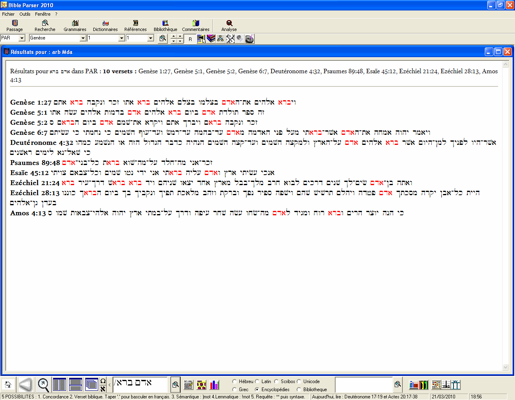
Task: Click the Ezéchiel 28:13 verse reference
Action: [x=35, y=193]
